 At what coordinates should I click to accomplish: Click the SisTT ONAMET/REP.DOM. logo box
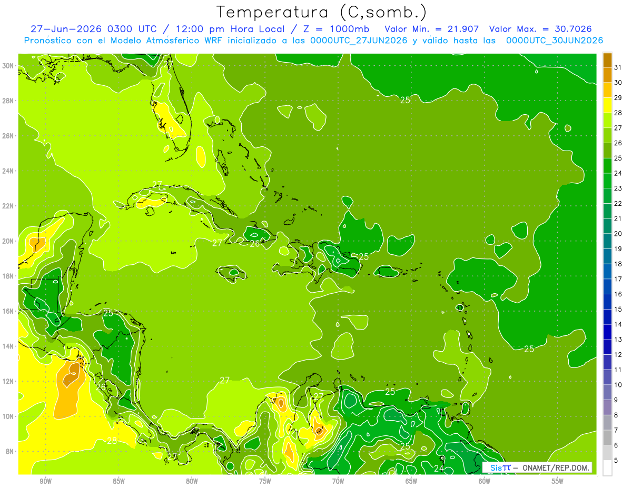537,467
